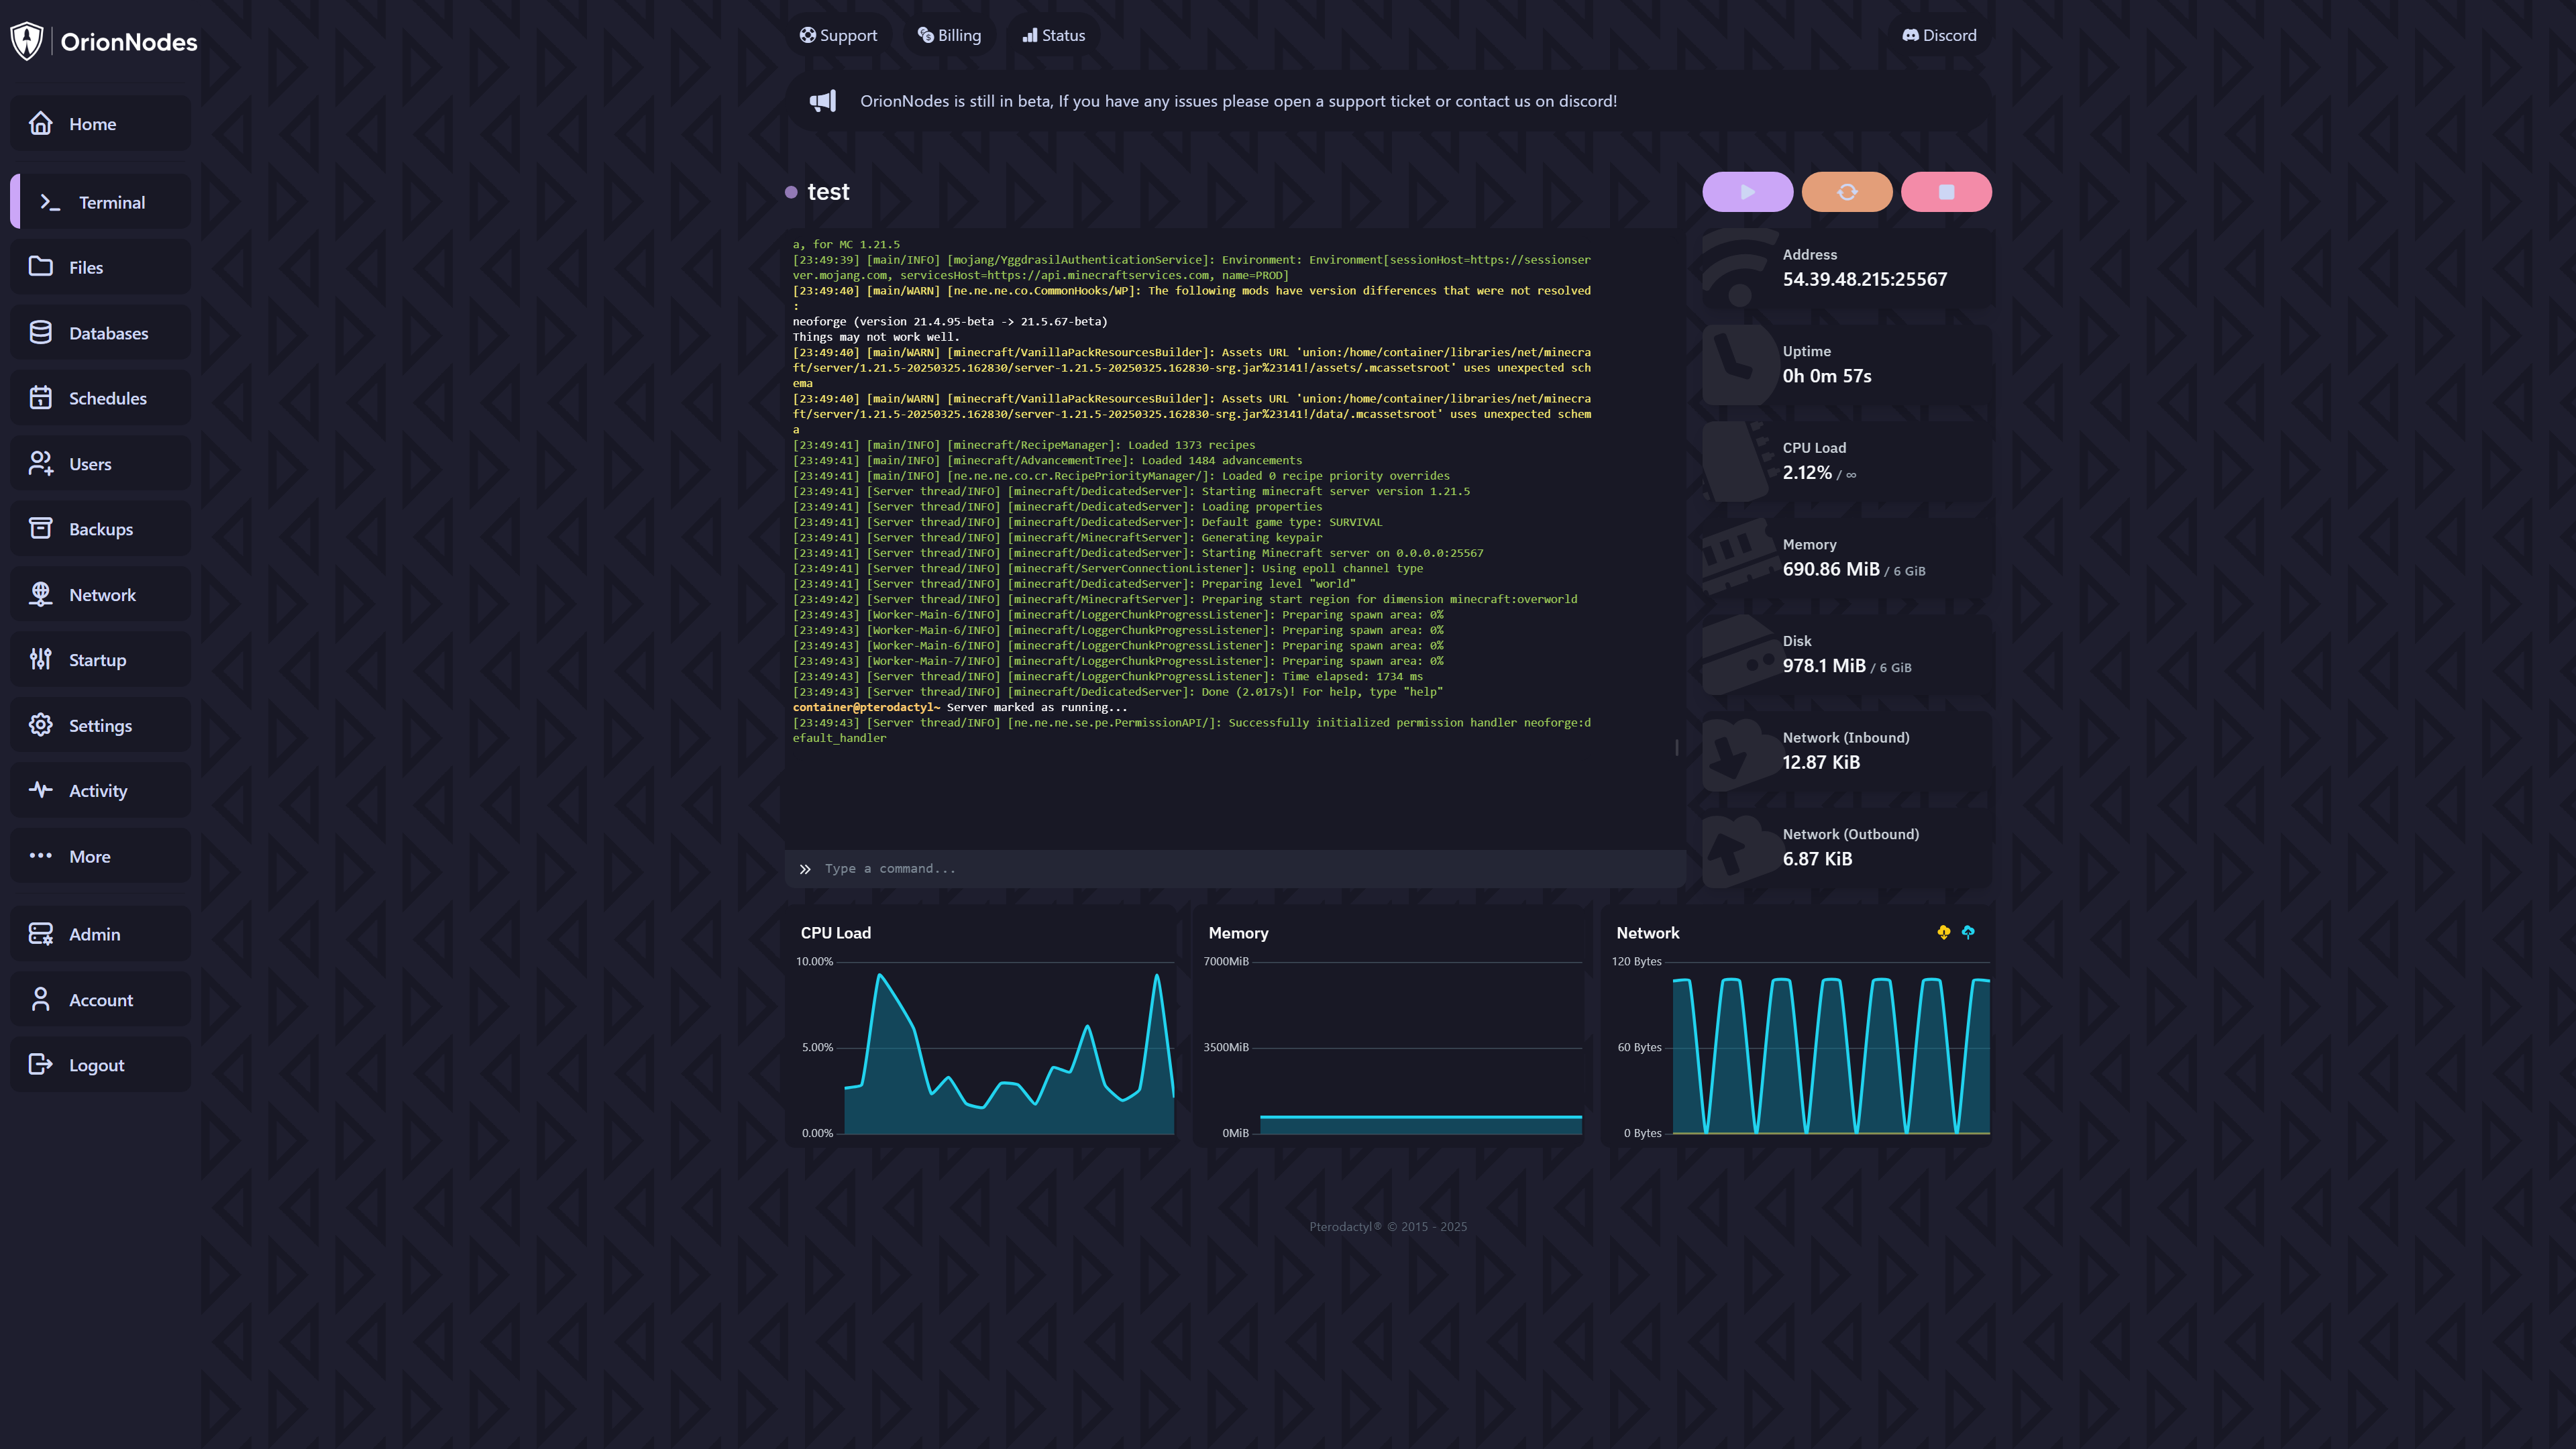The height and width of the screenshot is (1449, 2576).
Task: Click the Network (Inbound) 12.87 KiB value
Action: pyautogui.click(x=1821, y=762)
